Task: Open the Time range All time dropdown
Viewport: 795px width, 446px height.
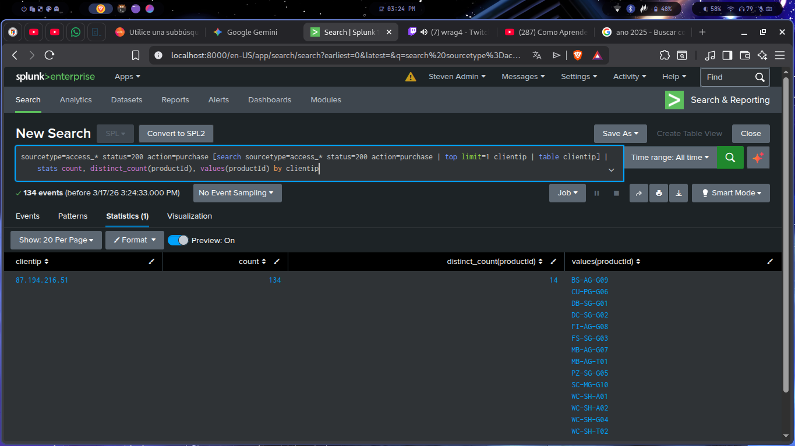Action: [670, 157]
